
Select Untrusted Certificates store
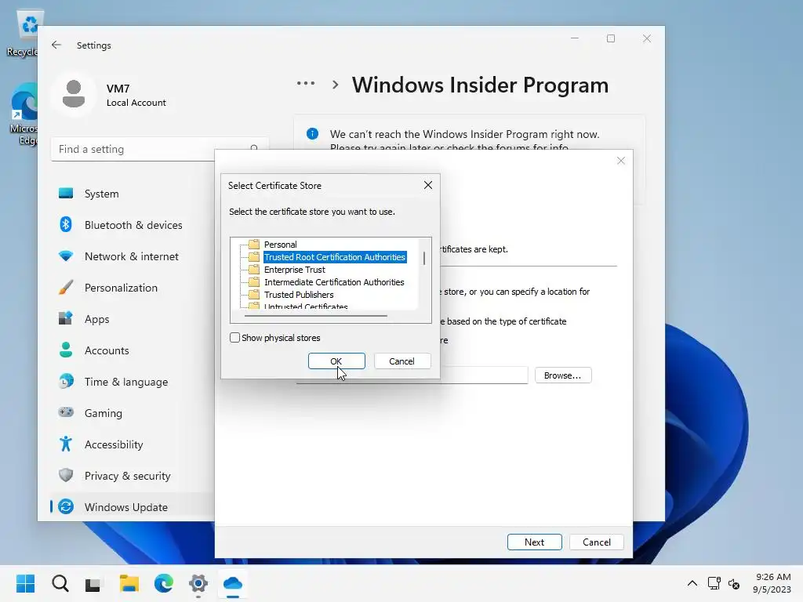(306, 306)
